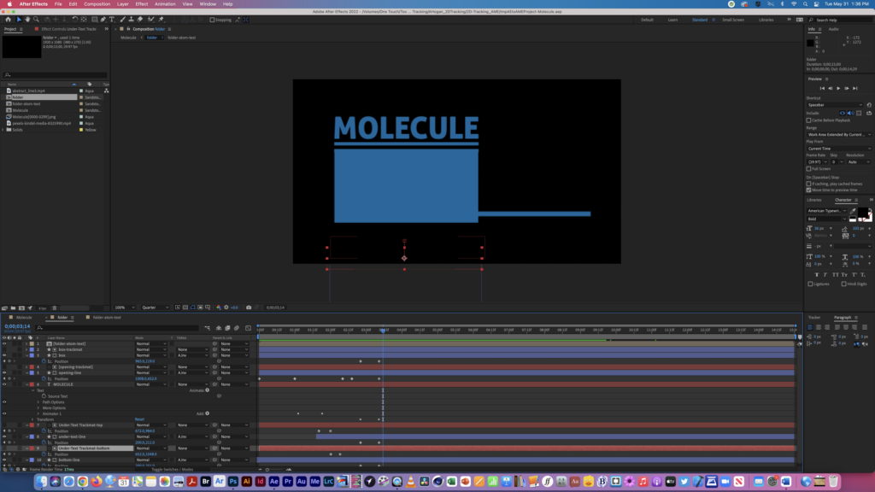This screenshot has height=492, width=875.
Task: Click Toggle Switches / Modes button
Action: tap(173, 470)
